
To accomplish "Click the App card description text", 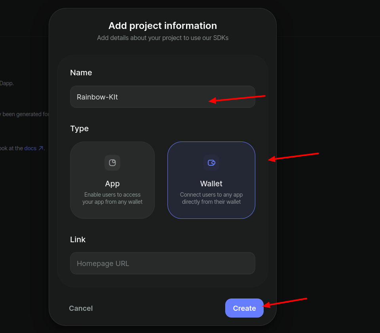I will [x=112, y=198].
